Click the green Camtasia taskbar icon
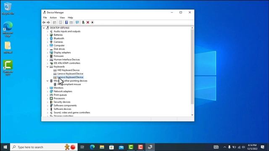This screenshot has height=151, width=269. 131,147
